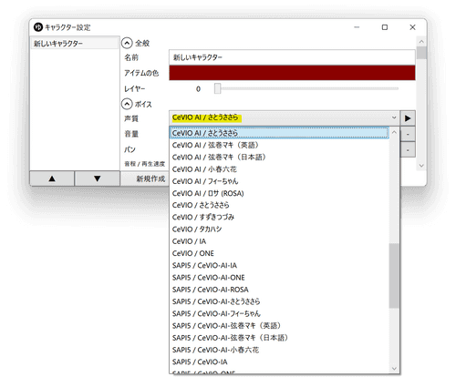Viewport: 456px width, 377px height.
Task: Click dropdown list scrollbar up arrow
Action: pyautogui.click(x=394, y=132)
